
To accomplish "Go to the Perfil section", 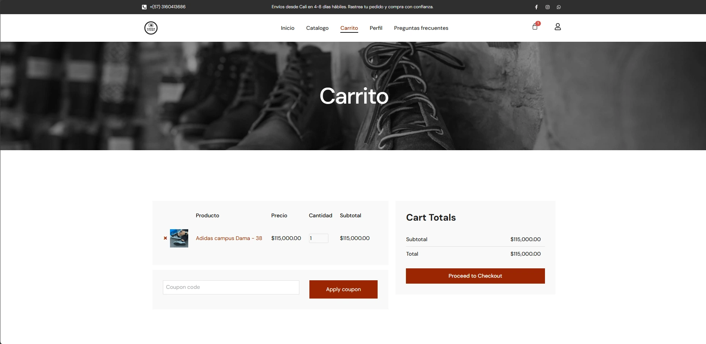I will tap(376, 28).
